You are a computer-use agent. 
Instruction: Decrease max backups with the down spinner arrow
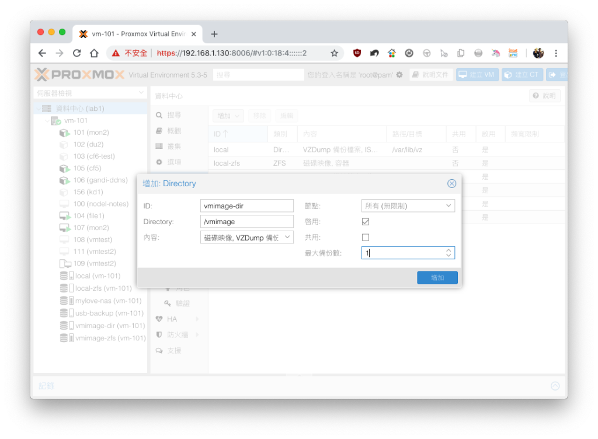point(448,255)
